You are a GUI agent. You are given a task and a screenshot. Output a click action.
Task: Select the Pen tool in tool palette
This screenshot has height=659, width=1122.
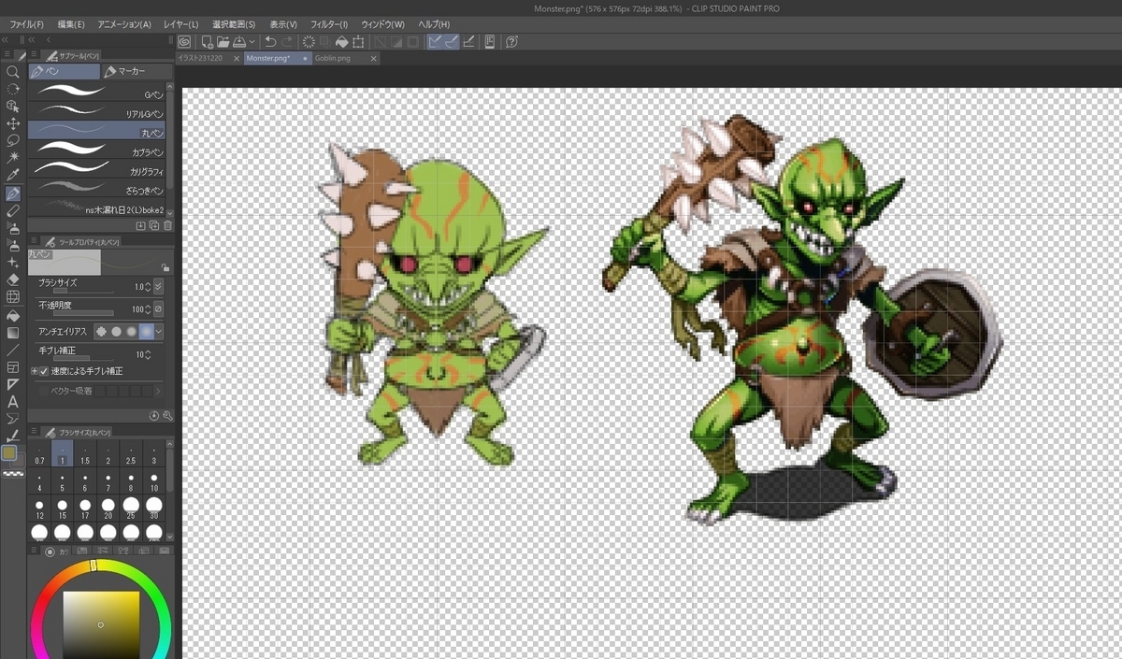pos(13,193)
